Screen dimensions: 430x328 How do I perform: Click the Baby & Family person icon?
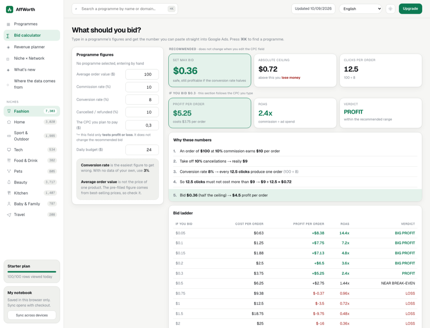(9, 204)
